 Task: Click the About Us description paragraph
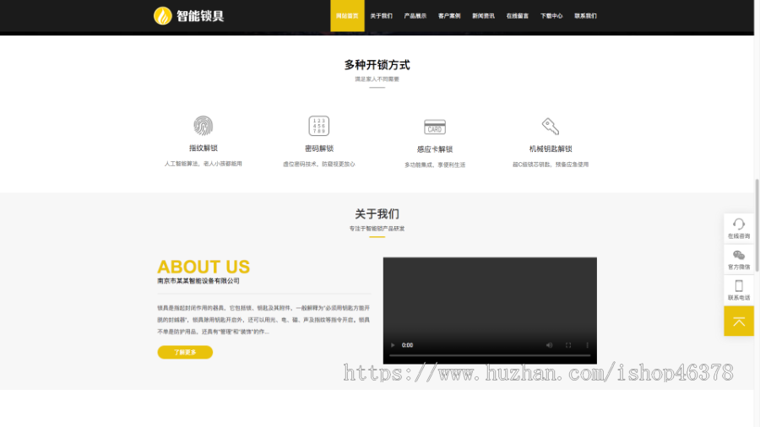[x=263, y=320]
